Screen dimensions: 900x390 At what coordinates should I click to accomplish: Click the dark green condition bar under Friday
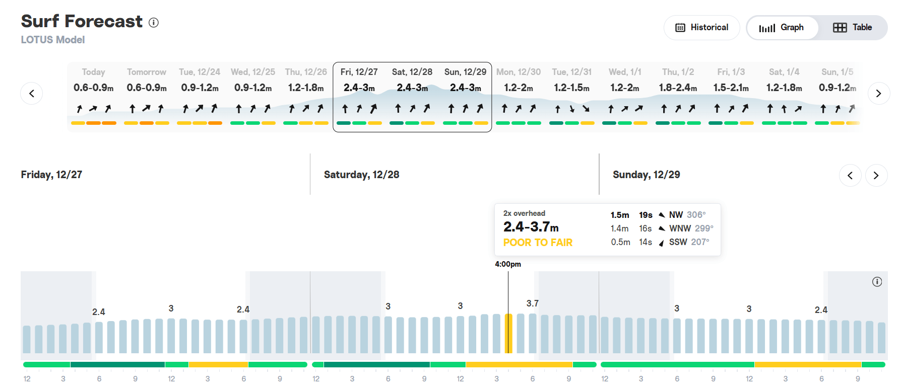pyautogui.click(x=117, y=364)
